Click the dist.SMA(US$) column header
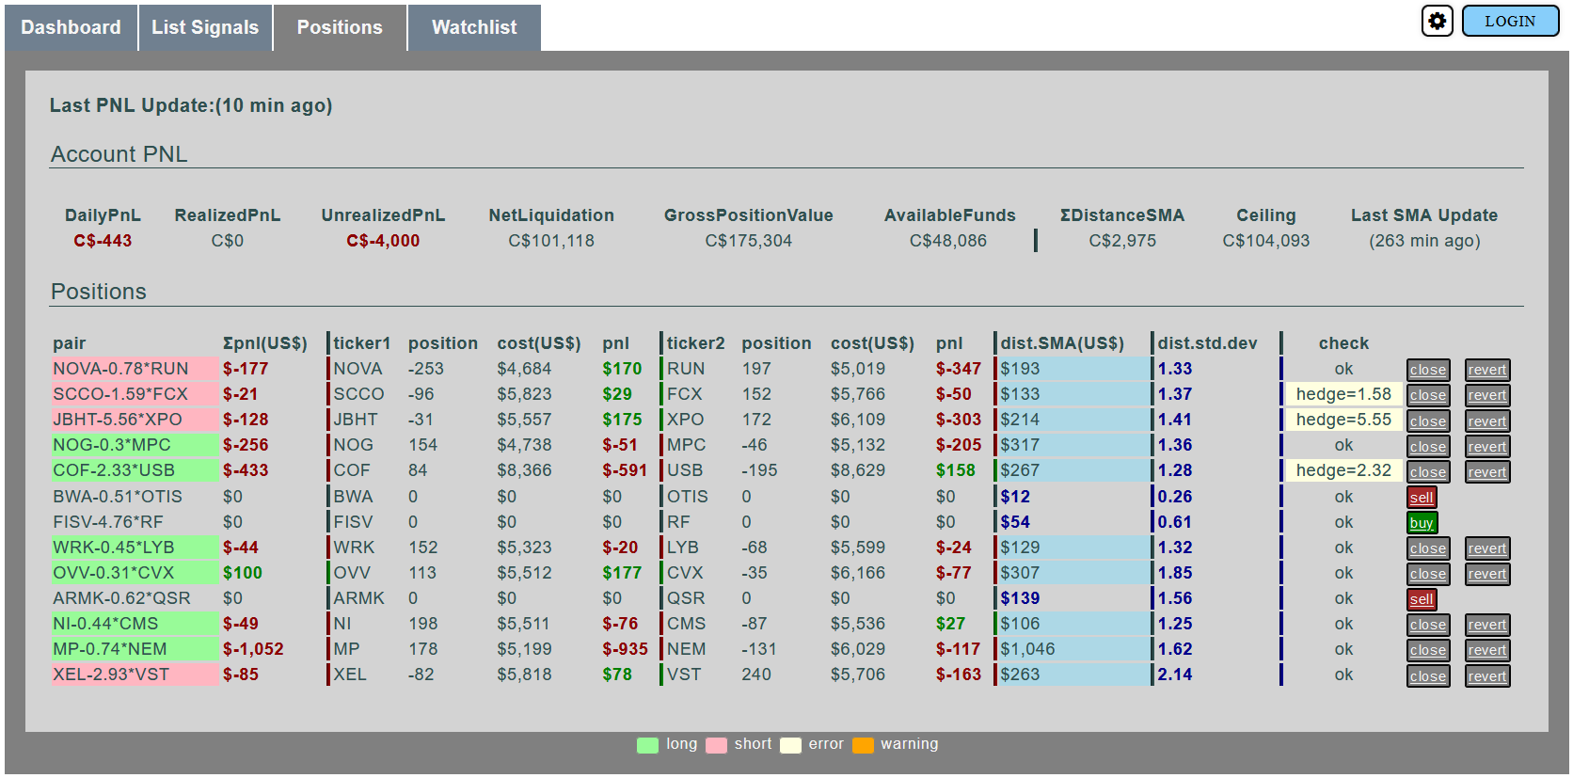 pyautogui.click(x=1062, y=343)
